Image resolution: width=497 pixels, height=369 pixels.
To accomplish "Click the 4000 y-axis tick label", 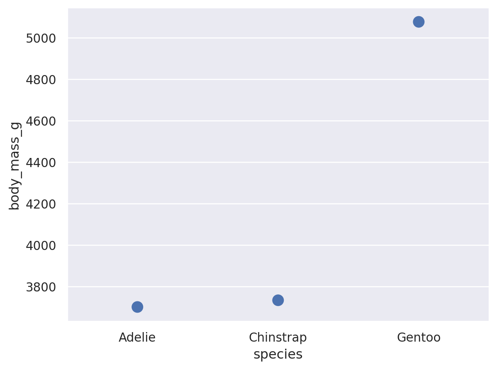I will click(41, 245).
